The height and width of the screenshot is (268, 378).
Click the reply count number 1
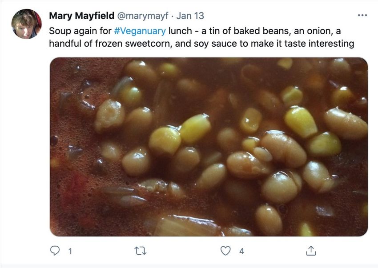[x=70, y=252]
